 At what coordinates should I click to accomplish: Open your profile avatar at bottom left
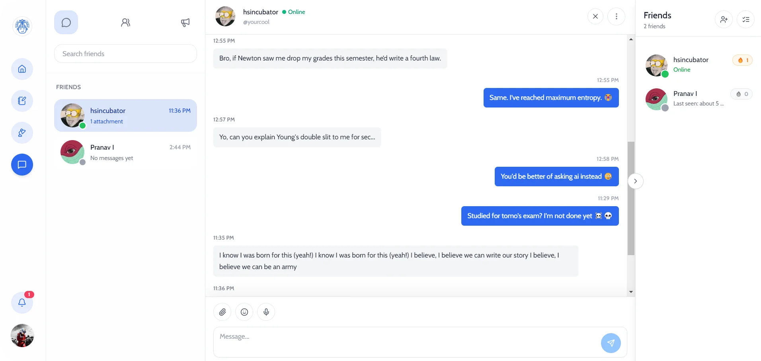(x=22, y=336)
